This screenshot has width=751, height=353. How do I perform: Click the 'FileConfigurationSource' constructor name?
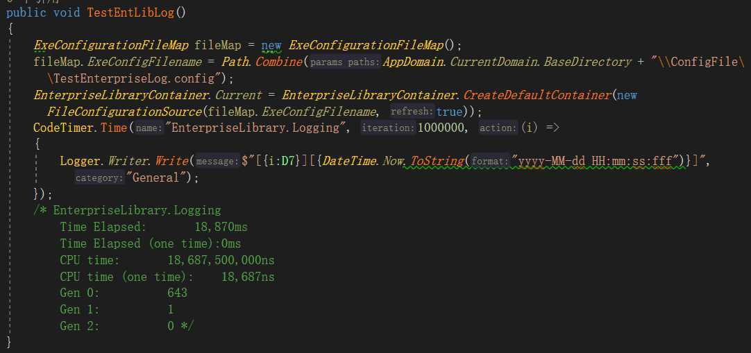pyautogui.click(x=124, y=112)
